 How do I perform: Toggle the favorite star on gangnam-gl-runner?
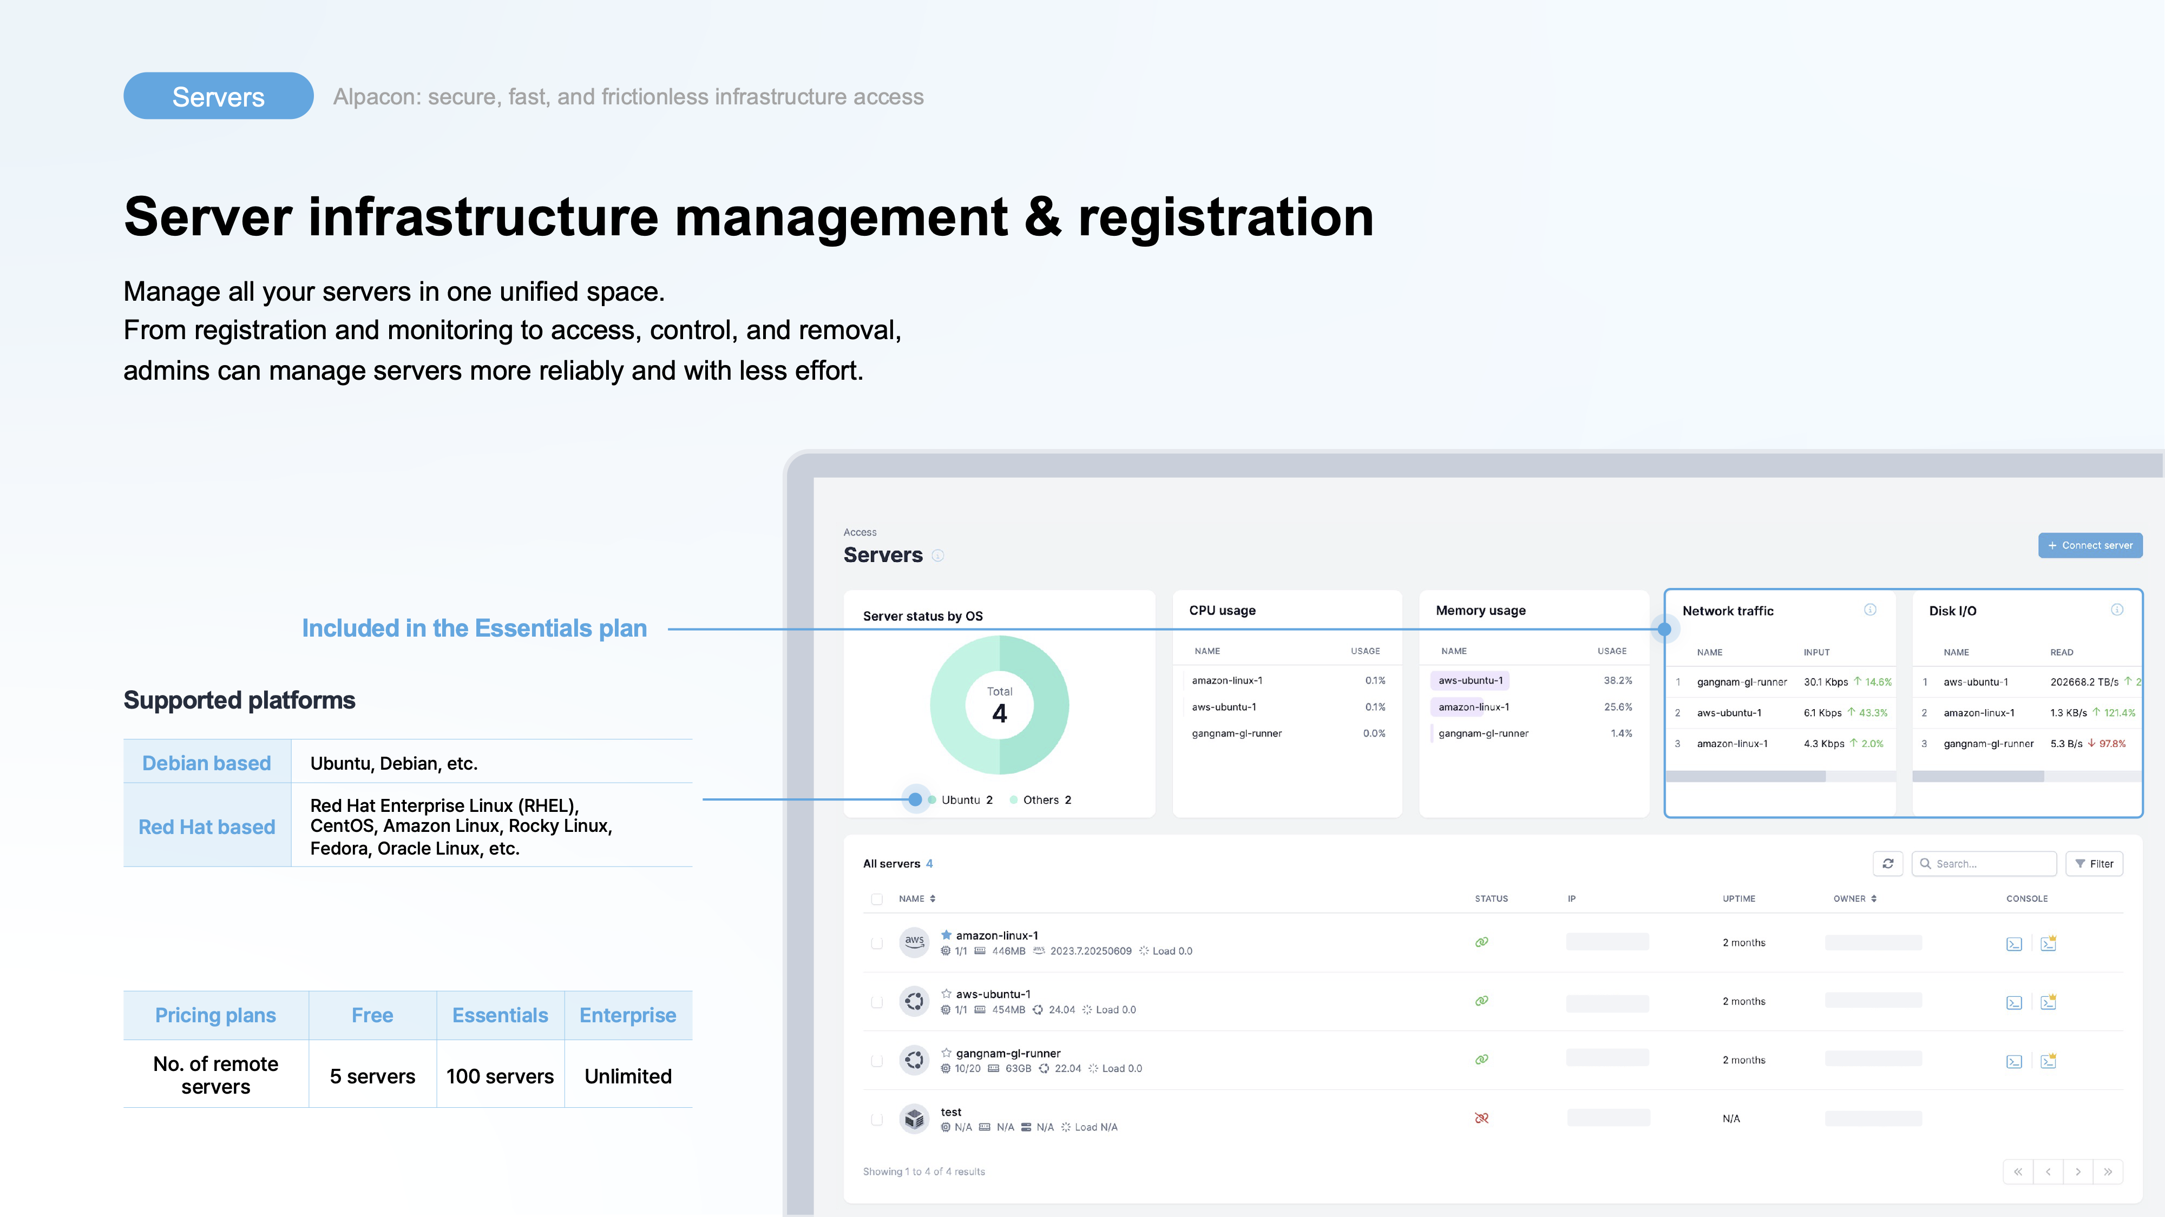[x=946, y=1053]
